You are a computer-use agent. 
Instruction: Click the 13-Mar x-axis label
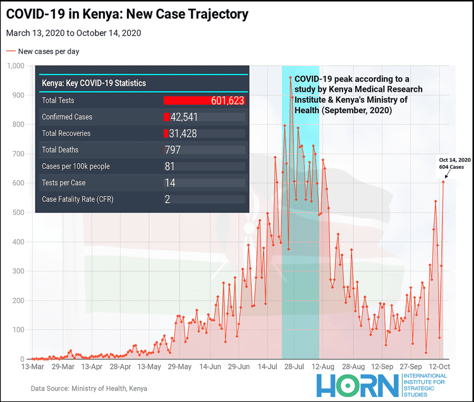click(x=32, y=367)
